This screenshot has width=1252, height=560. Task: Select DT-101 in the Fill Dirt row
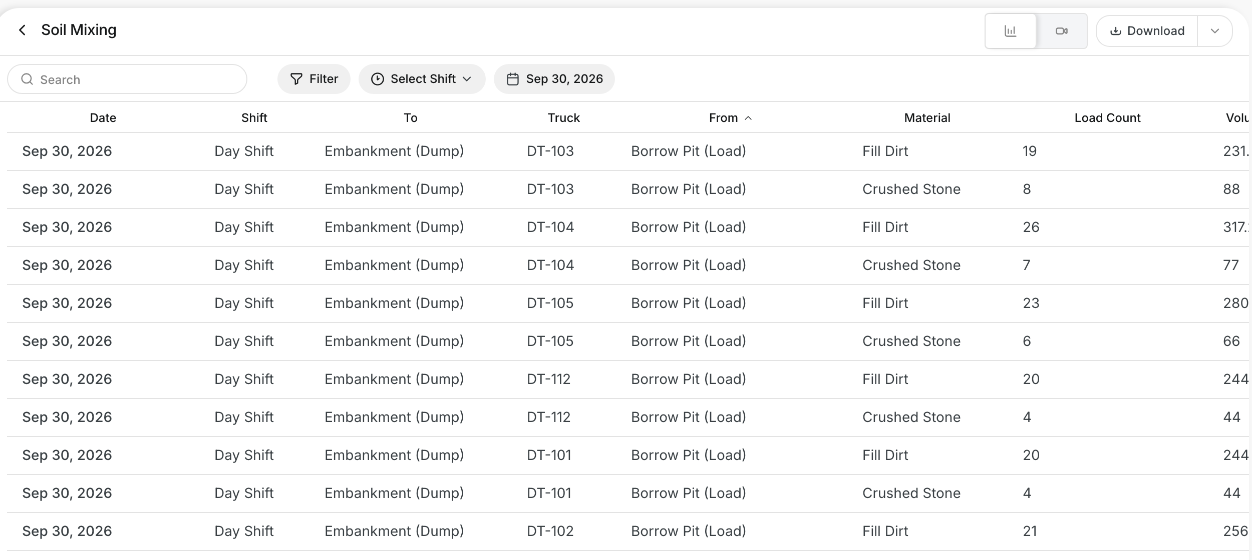549,455
